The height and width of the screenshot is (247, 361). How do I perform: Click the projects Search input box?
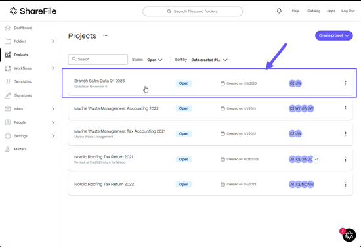[98, 59]
